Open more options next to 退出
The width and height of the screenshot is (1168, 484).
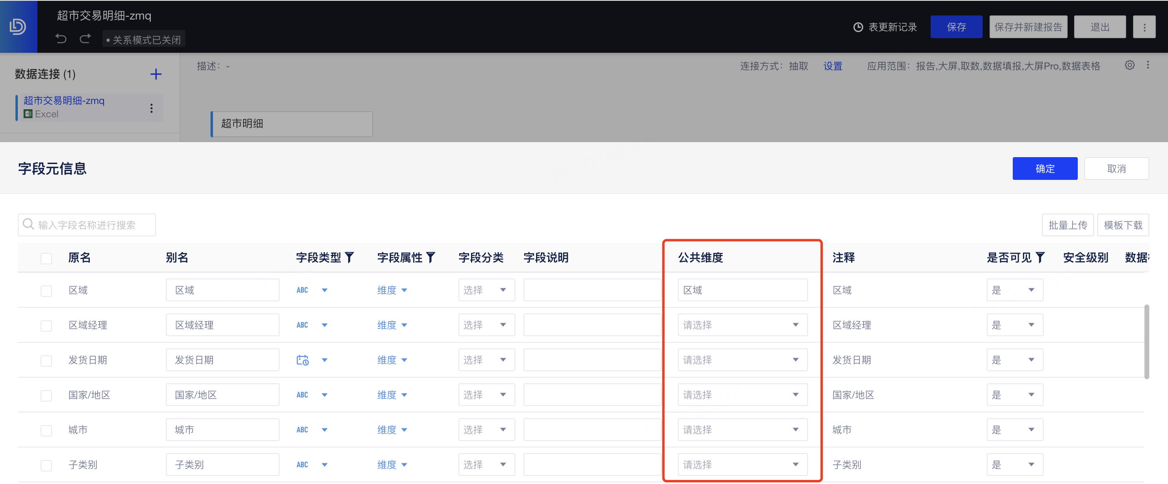[x=1144, y=27]
